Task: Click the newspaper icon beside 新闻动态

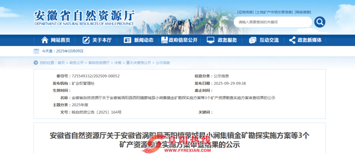Action: coord(128,40)
